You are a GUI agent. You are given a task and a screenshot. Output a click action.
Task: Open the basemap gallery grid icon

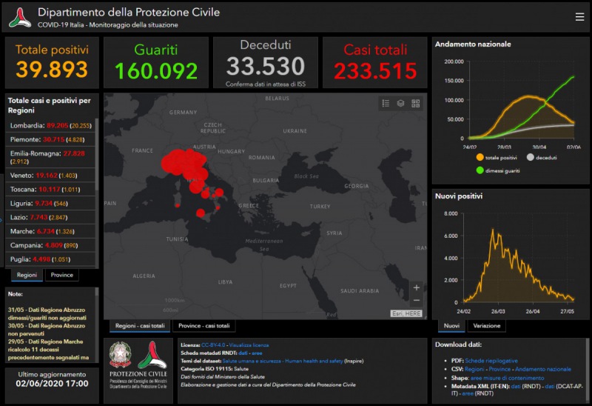415,104
